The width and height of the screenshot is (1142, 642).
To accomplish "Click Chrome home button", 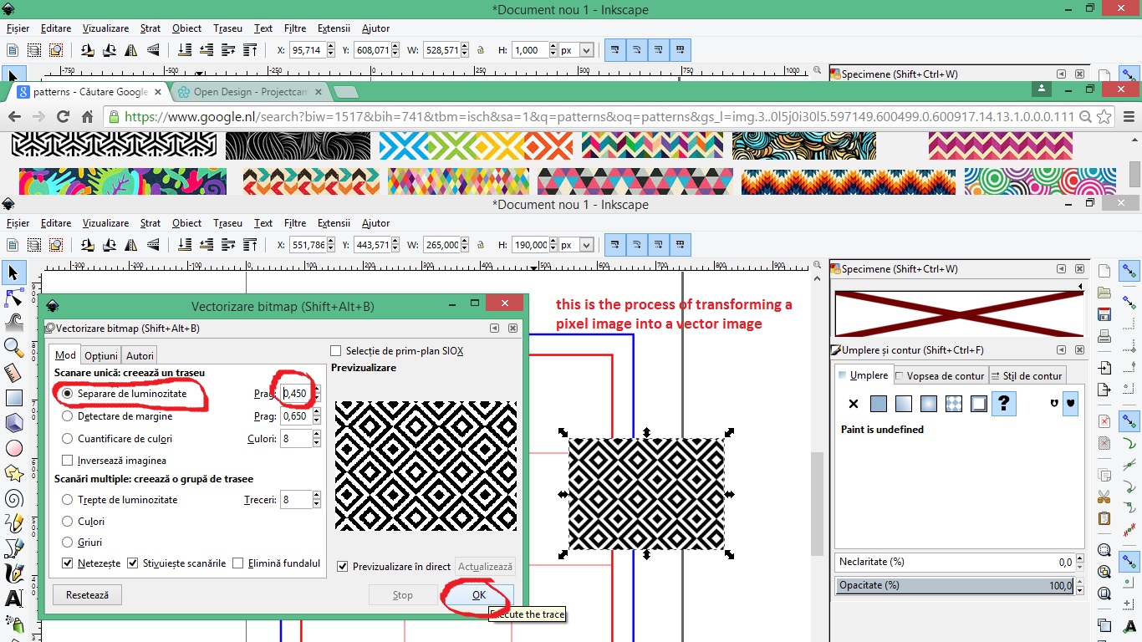I will click(x=87, y=117).
